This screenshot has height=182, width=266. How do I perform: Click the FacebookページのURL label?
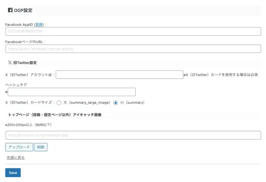click(26, 42)
